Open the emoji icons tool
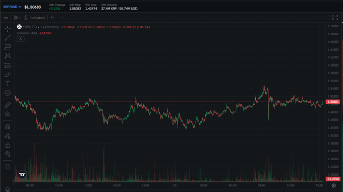Image resolution: width=343 pixels, height=192 pixels. tap(8, 93)
